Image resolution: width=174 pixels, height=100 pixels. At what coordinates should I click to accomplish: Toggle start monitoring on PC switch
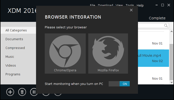(x=119, y=84)
